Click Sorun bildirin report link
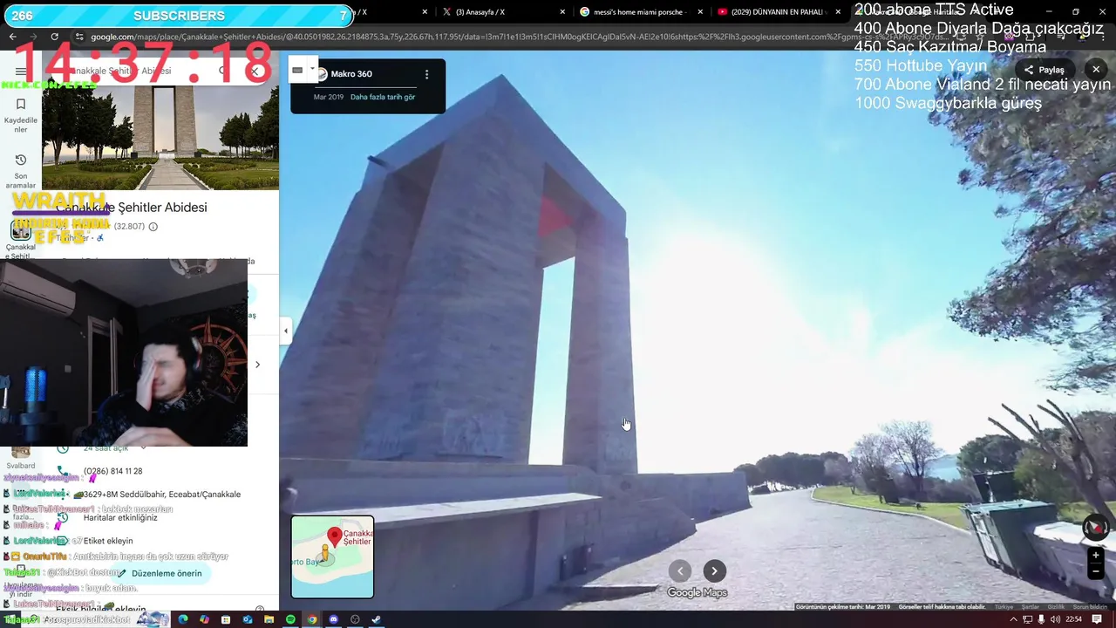 click(x=1090, y=607)
